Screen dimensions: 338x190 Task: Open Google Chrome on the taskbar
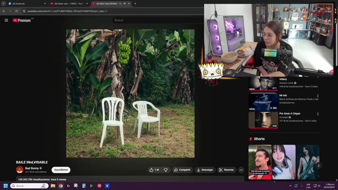pyautogui.click(x=61, y=186)
